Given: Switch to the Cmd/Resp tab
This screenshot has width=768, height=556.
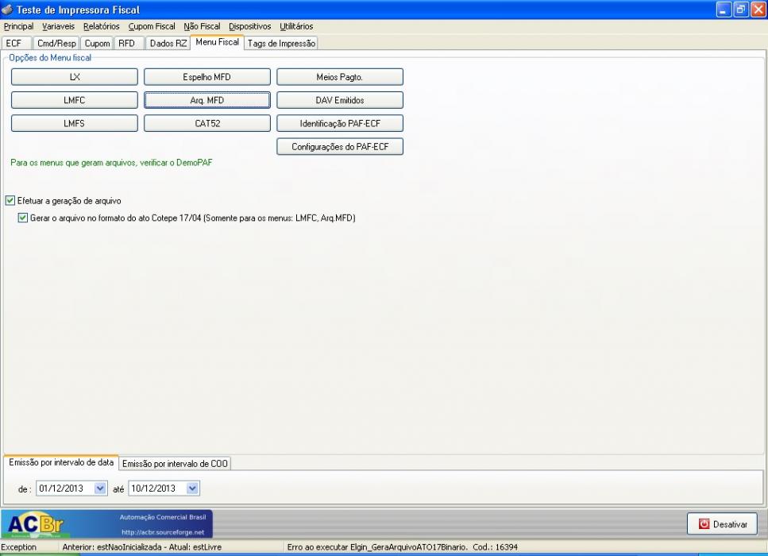Looking at the screenshot, I should coord(56,43).
